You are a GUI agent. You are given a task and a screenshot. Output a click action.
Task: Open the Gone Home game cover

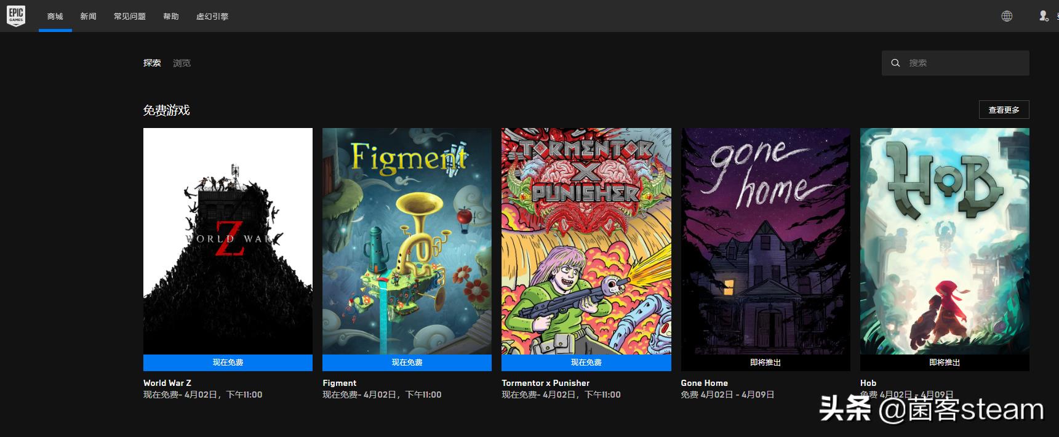[765, 241]
